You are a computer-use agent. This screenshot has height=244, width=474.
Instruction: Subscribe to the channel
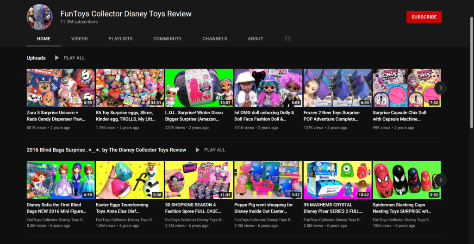pos(424,17)
